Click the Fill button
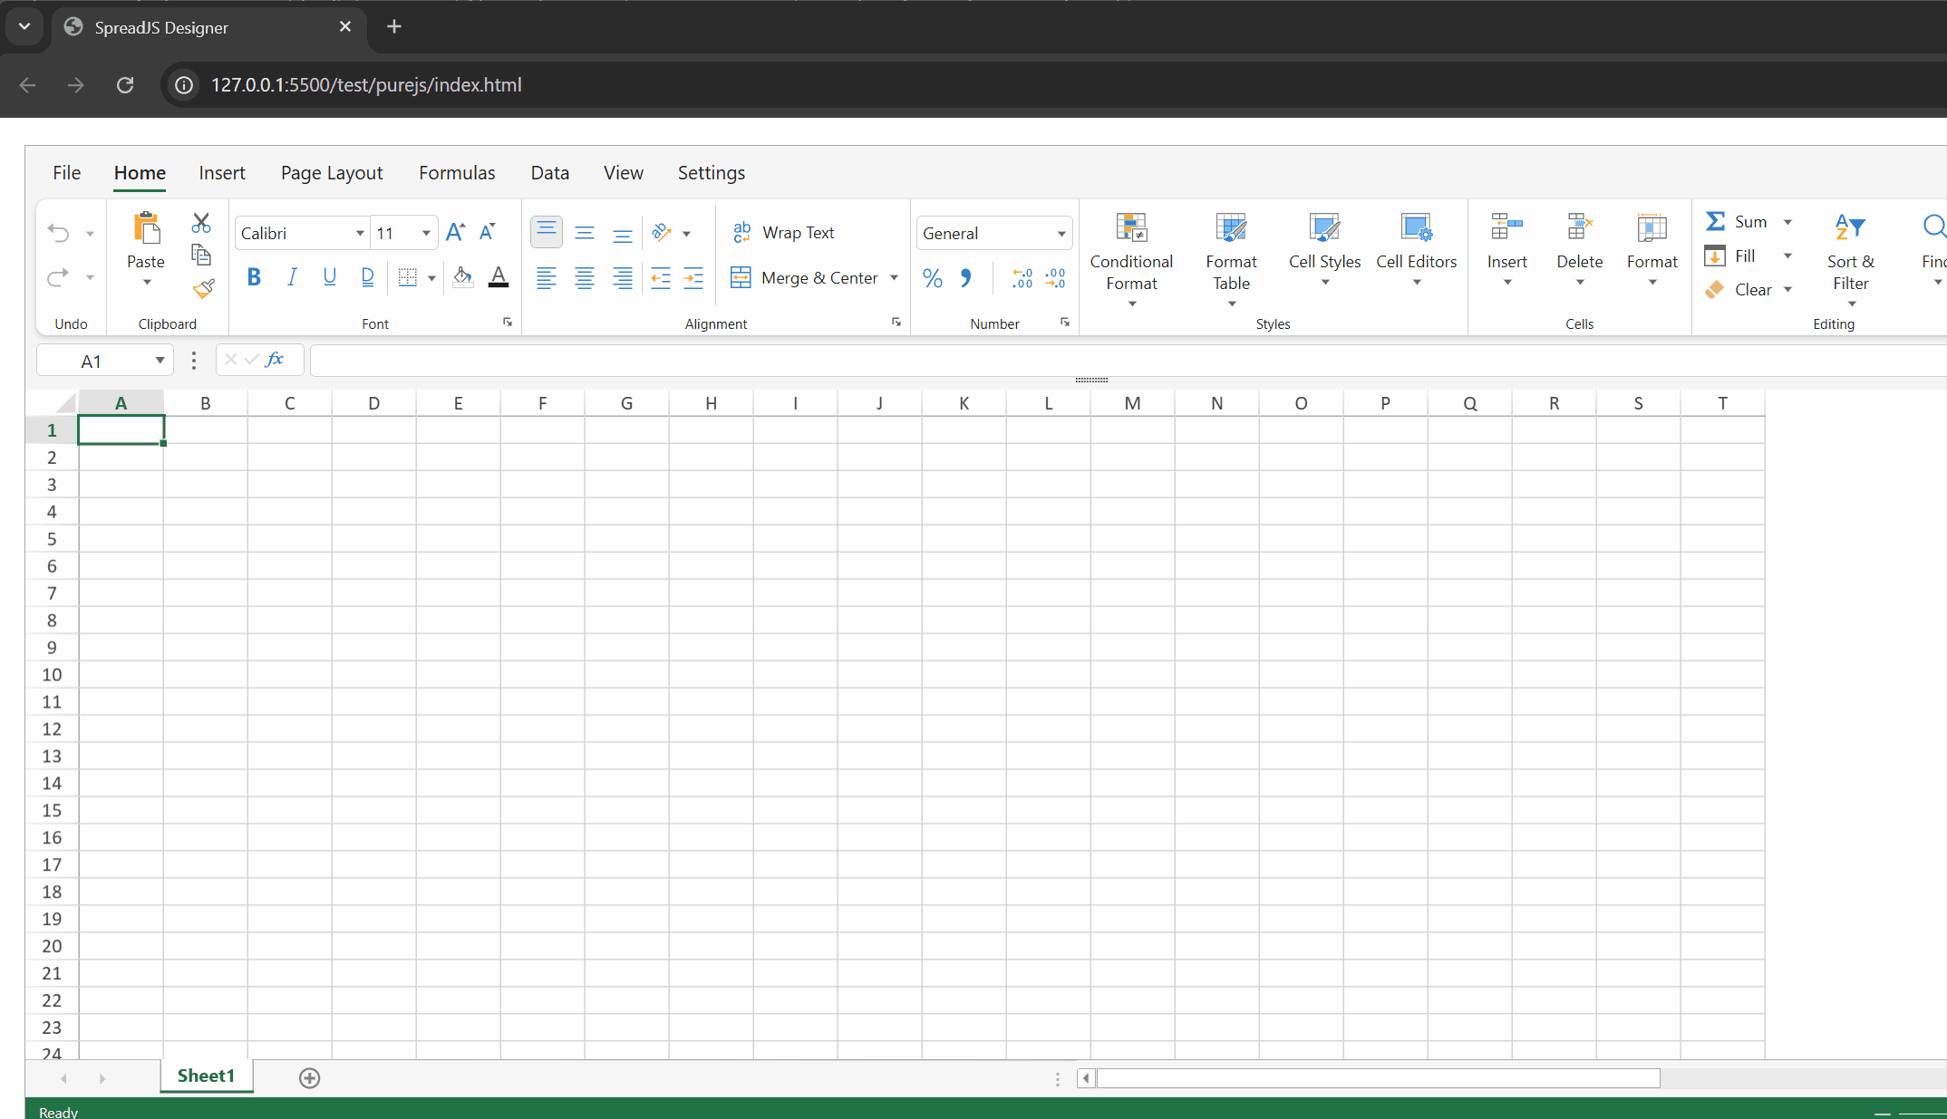 (x=1730, y=256)
